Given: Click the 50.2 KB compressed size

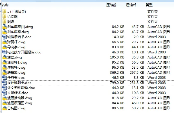Looking at the screenshot, I should tap(138, 108).
